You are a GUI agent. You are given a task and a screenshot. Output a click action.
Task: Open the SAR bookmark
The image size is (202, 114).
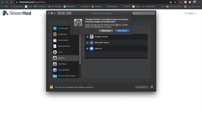(28, 7)
